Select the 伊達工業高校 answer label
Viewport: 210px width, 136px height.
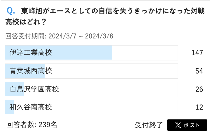tap(31, 53)
